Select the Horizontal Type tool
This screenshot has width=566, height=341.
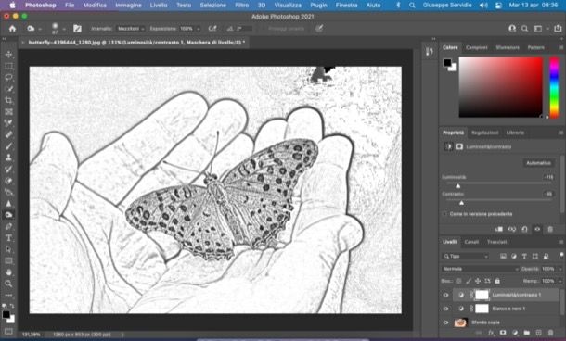8,238
